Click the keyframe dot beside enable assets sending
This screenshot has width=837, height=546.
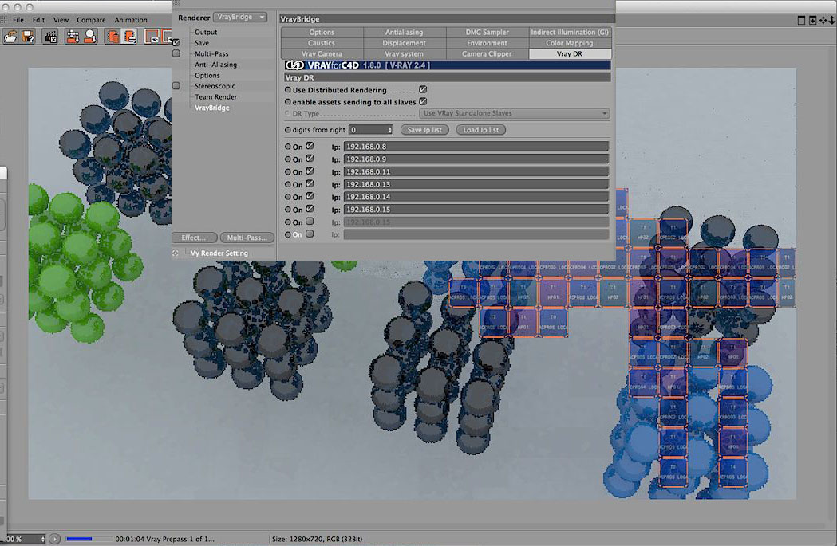[x=288, y=101]
